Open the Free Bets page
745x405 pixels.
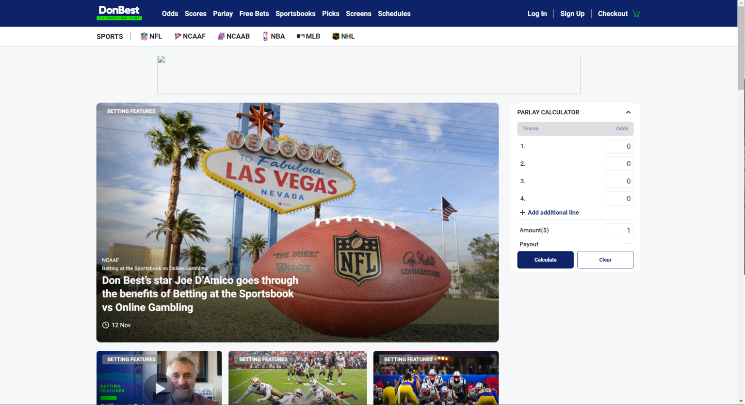click(254, 14)
